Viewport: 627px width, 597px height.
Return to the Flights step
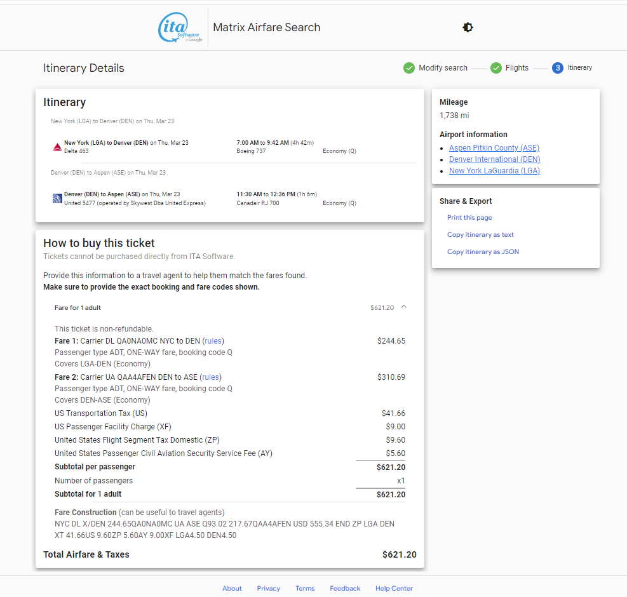[x=516, y=68]
